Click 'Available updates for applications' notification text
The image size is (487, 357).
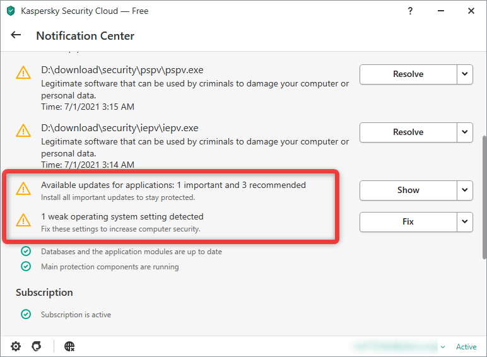(173, 185)
